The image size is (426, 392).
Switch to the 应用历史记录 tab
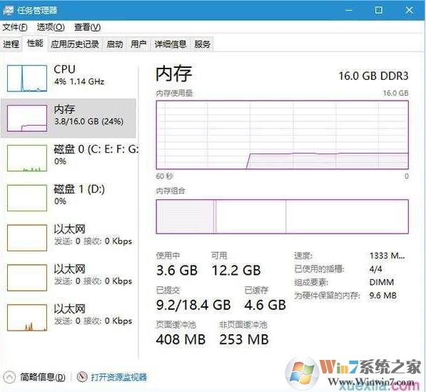click(75, 44)
